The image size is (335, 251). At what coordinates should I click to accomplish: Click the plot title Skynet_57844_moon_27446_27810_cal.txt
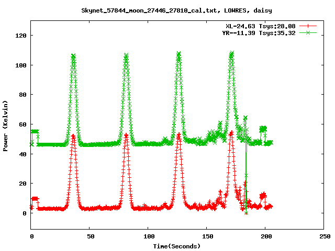tap(177, 10)
